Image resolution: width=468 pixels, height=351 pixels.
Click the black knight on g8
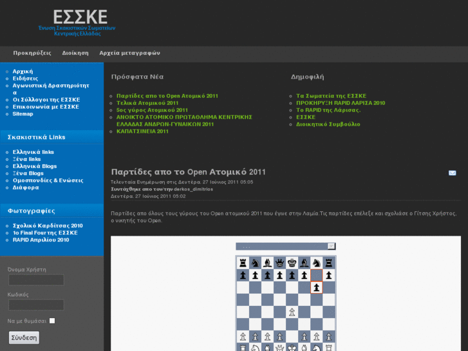pyautogui.click(x=316, y=263)
